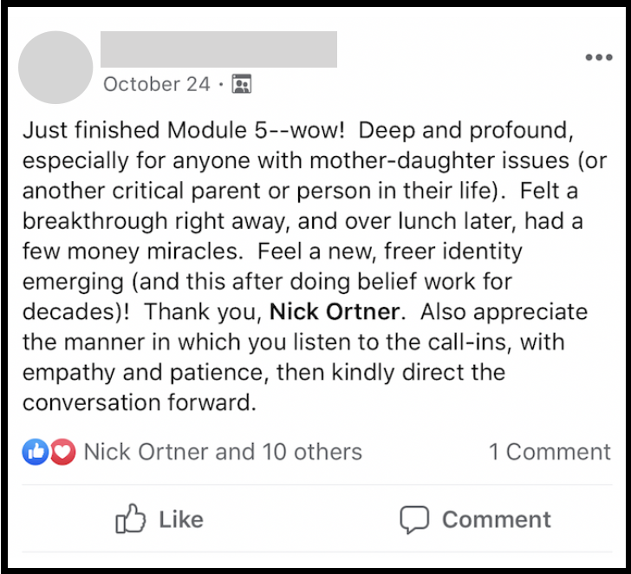631x574 pixels.
Task: Click the speech bubble comment icon
Action: [414, 519]
